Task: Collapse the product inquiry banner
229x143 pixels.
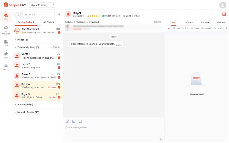Action: point(158,22)
